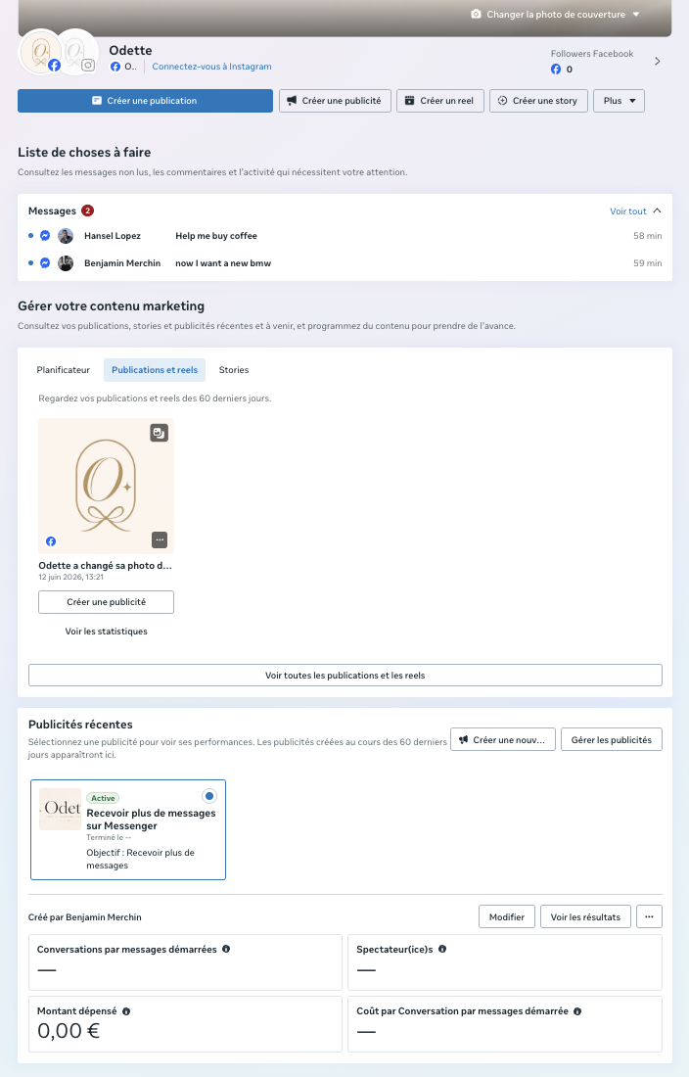The height and width of the screenshot is (1077, 689).
Task: Click info icon next to Montant dépensé
Action: pos(126,1011)
